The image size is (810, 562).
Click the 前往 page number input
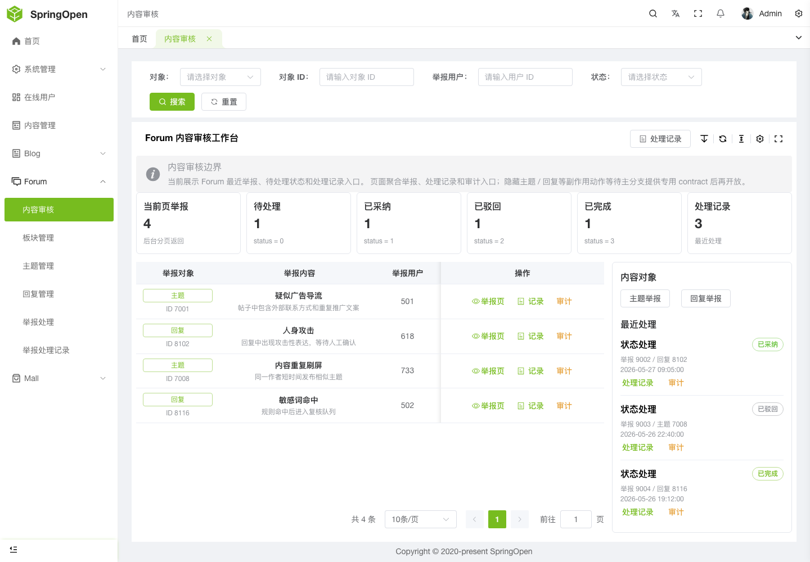coord(576,519)
